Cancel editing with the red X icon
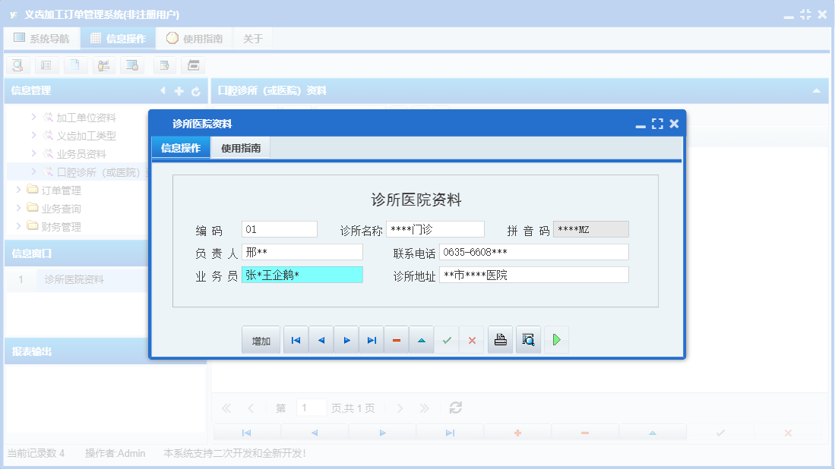The width and height of the screenshot is (835, 469). (x=472, y=339)
